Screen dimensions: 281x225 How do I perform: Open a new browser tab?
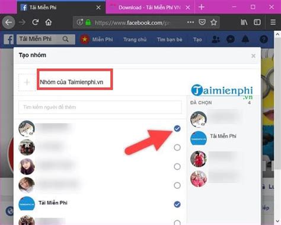point(202,7)
